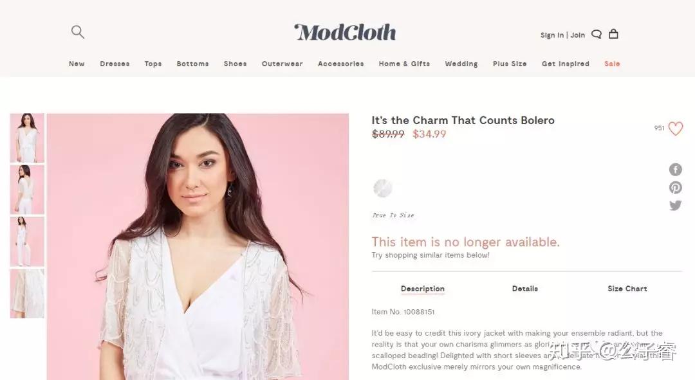Click the Sign In link
The width and height of the screenshot is (695, 380).
(x=552, y=35)
